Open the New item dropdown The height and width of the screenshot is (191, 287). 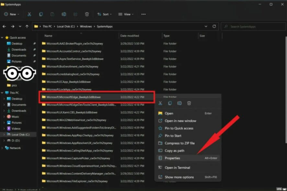[x=12, y=14]
